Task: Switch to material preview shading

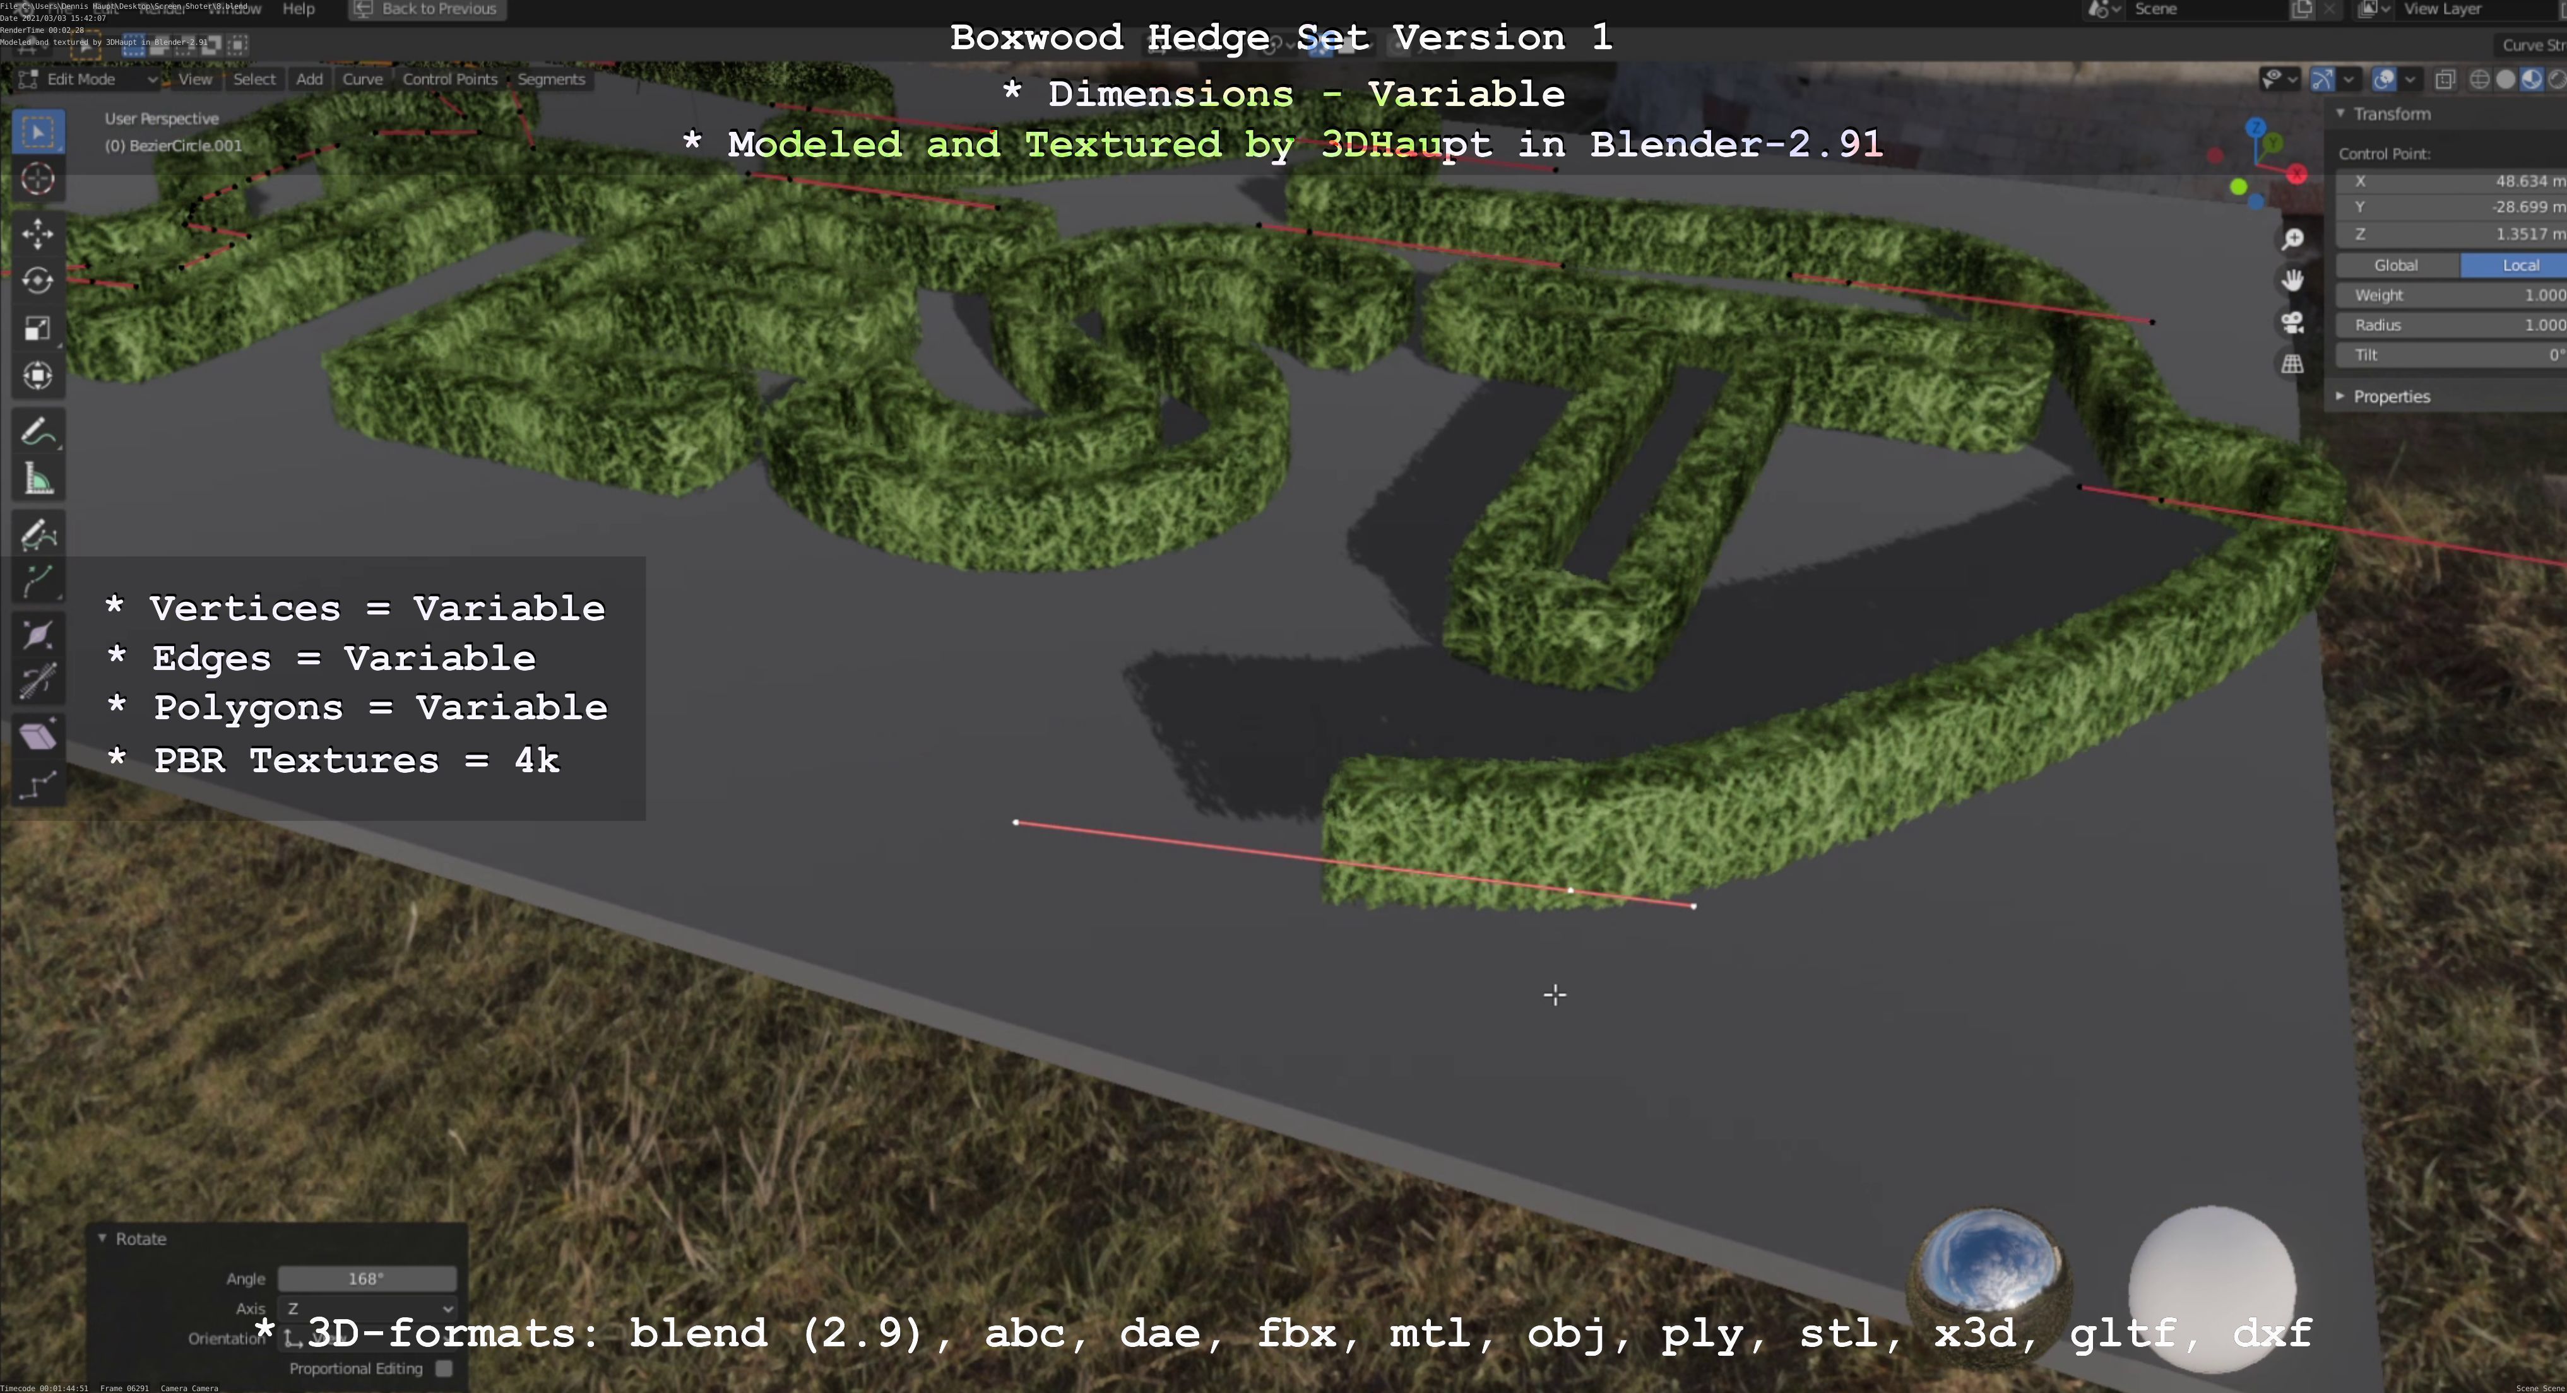Action: click(2531, 79)
